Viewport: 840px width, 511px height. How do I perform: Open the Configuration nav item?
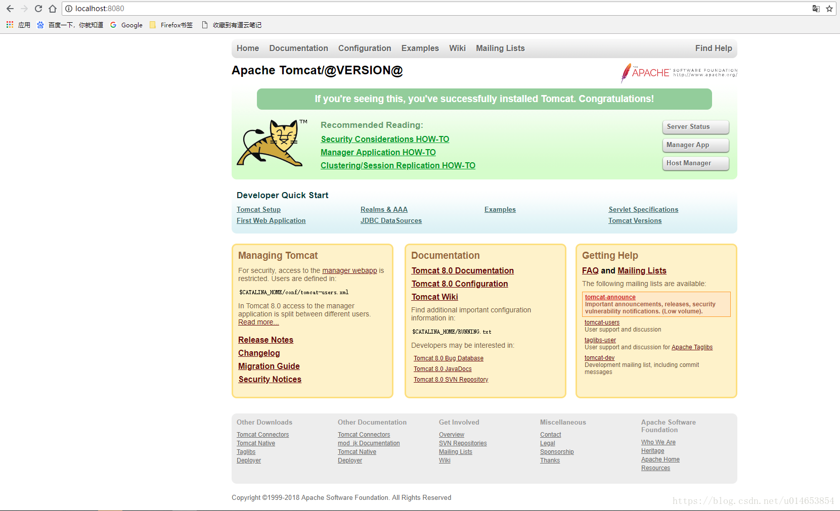(365, 48)
